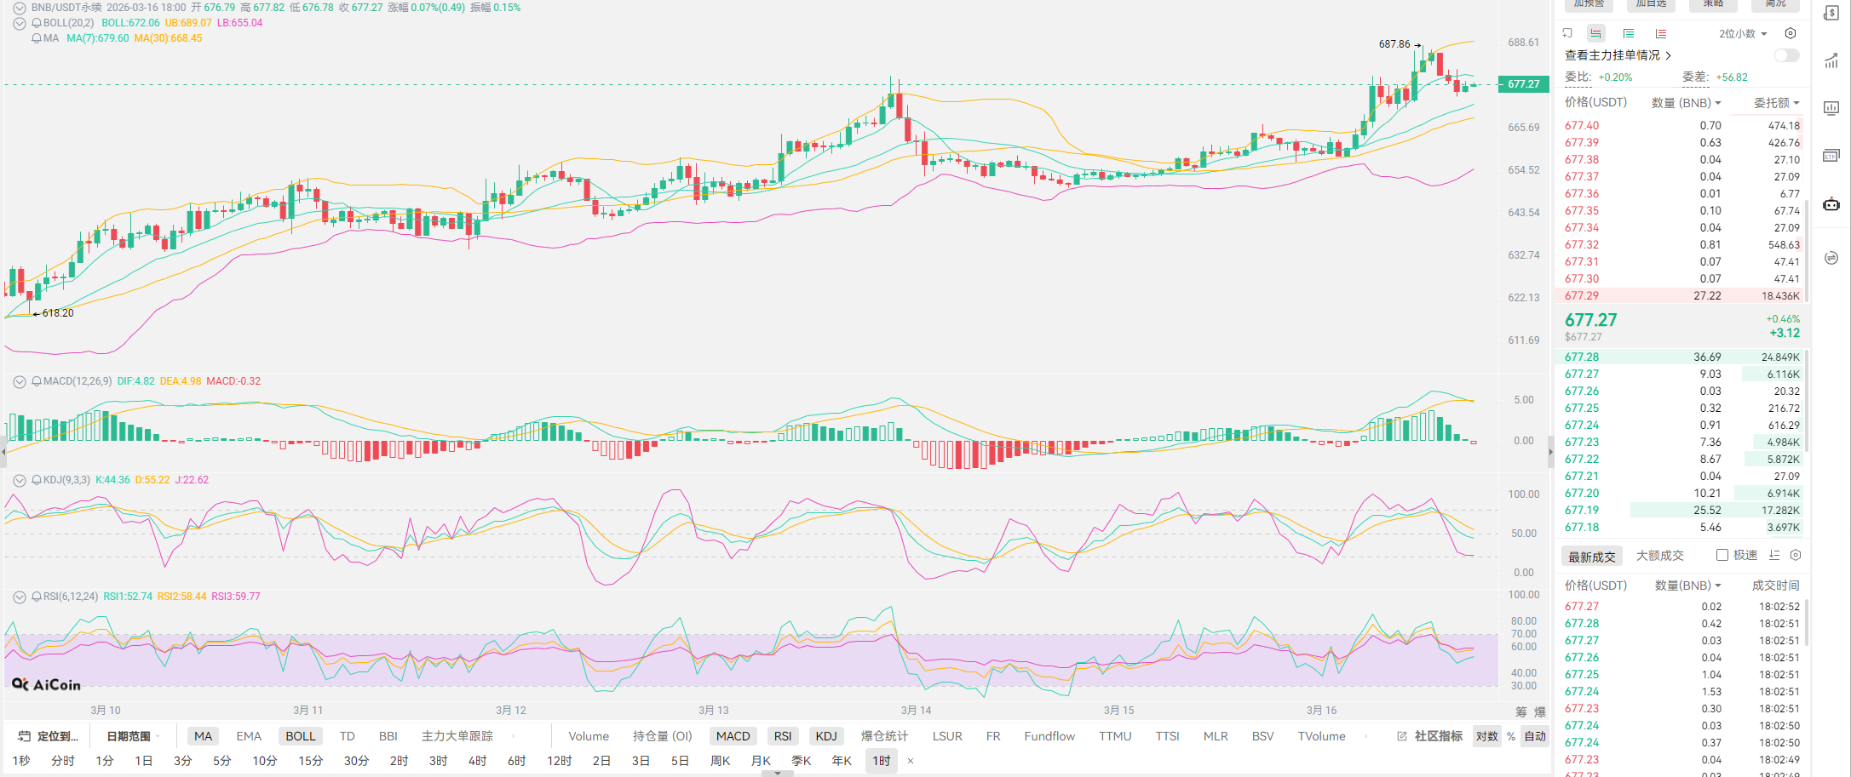1851x777 pixels.
Task: Click the 677.27 current price axis label
Action: [x=1523, y=83]
